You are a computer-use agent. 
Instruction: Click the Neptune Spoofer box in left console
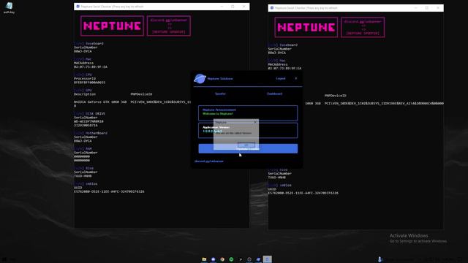(x=169, y=26)
